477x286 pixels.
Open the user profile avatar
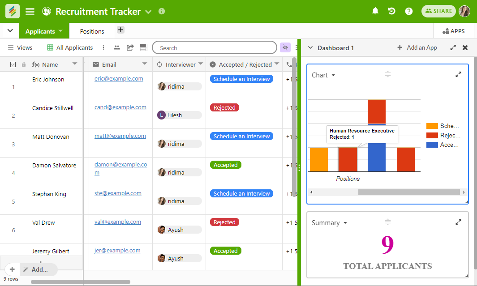tap(464, 11)
